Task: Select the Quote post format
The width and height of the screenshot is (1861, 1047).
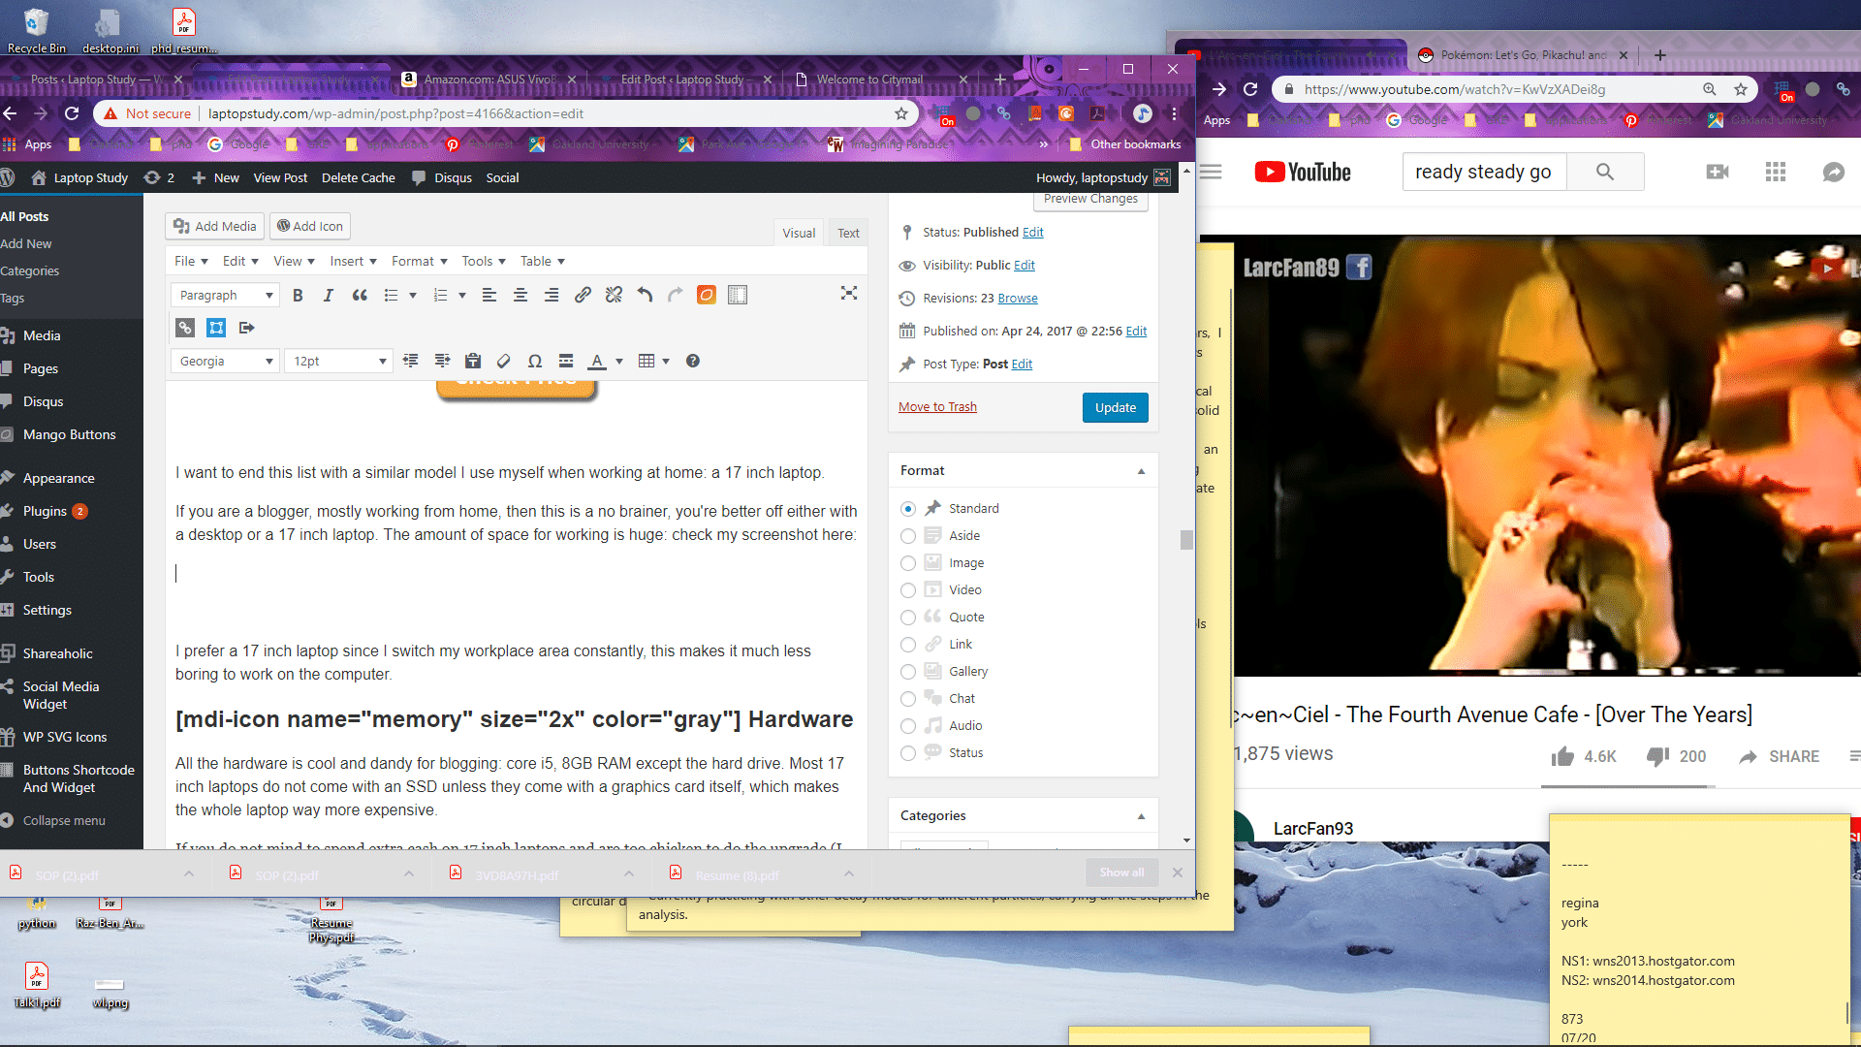Action: 908,618
